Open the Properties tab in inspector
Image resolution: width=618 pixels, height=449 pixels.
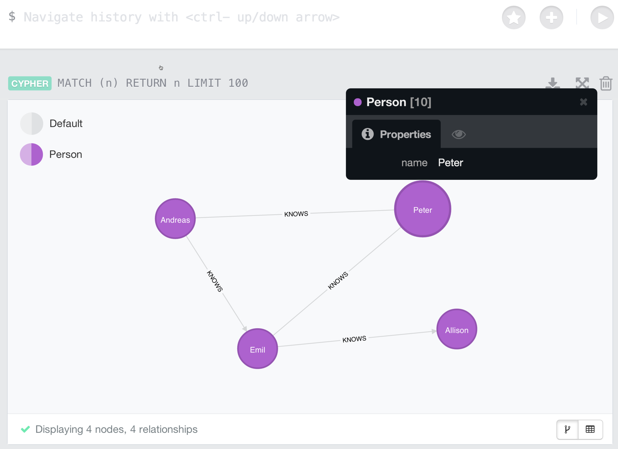[x=396, y=134]
